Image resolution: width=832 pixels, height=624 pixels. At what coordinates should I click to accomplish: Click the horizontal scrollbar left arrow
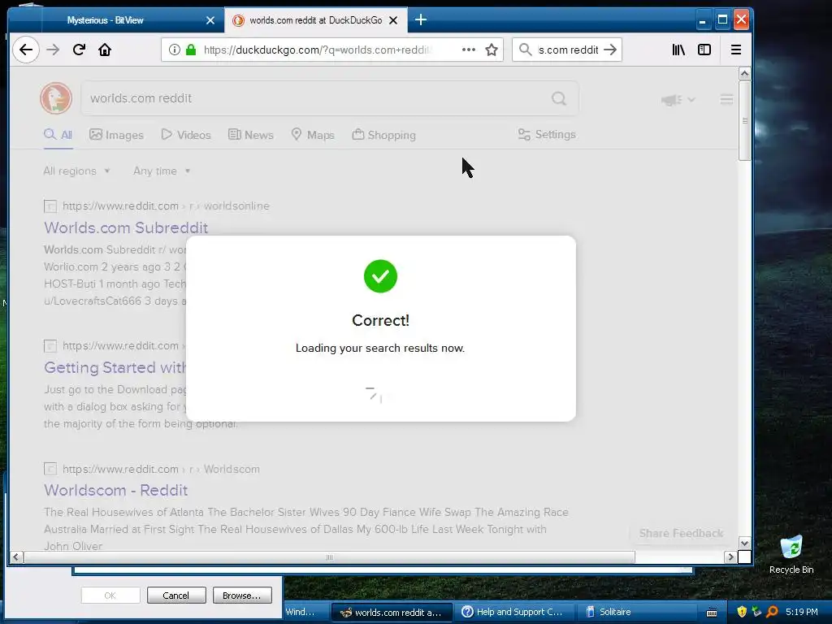click(x=16, y=557)
